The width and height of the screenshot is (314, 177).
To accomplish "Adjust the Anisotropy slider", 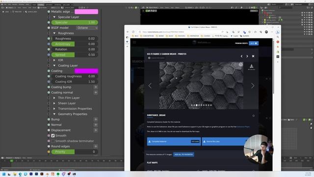I will 75,44.
